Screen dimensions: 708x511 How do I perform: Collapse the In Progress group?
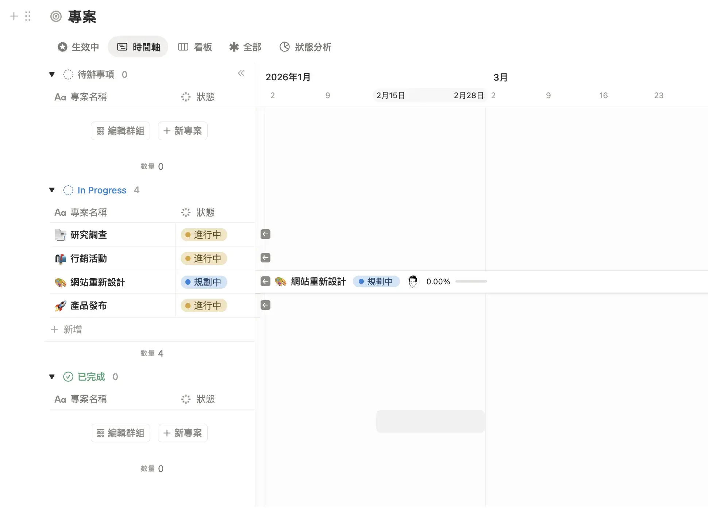point(51,190)
